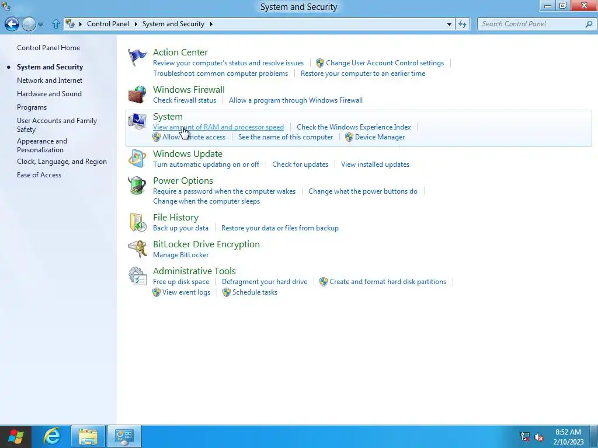Viewport: 598px width, 448px height.
Task: Open File Explorer from taskbar
Action: pyautogui.click(x=88, y=436)
